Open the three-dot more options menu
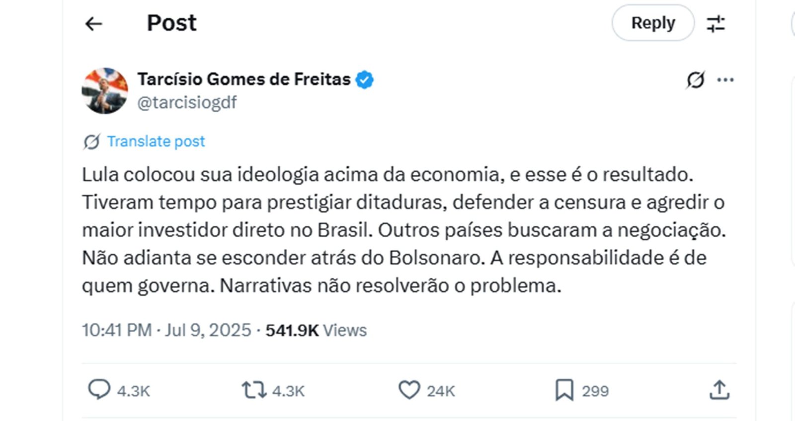 click(x=725, y=79)
